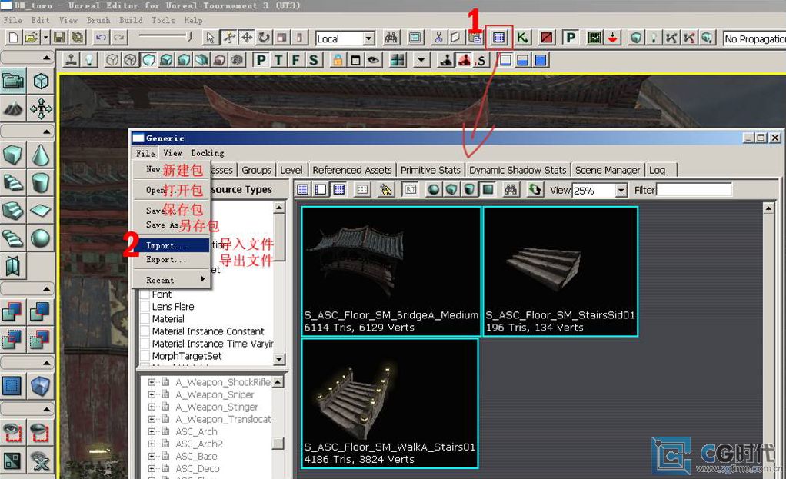Open the No Propagation dropdown
Image resolution: width=786 pixels, height=479 pixels.
[754, 38]
